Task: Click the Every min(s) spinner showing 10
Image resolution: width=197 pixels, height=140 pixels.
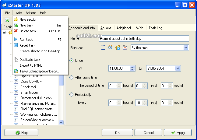Action: [145, 103]
